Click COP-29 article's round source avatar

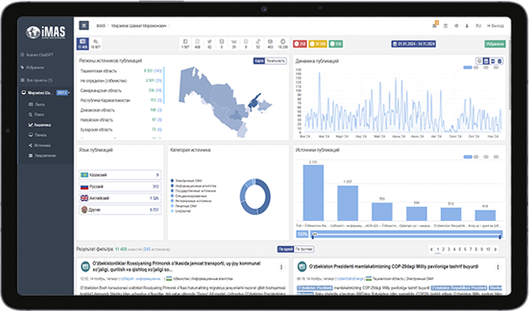tap(302, 266)
